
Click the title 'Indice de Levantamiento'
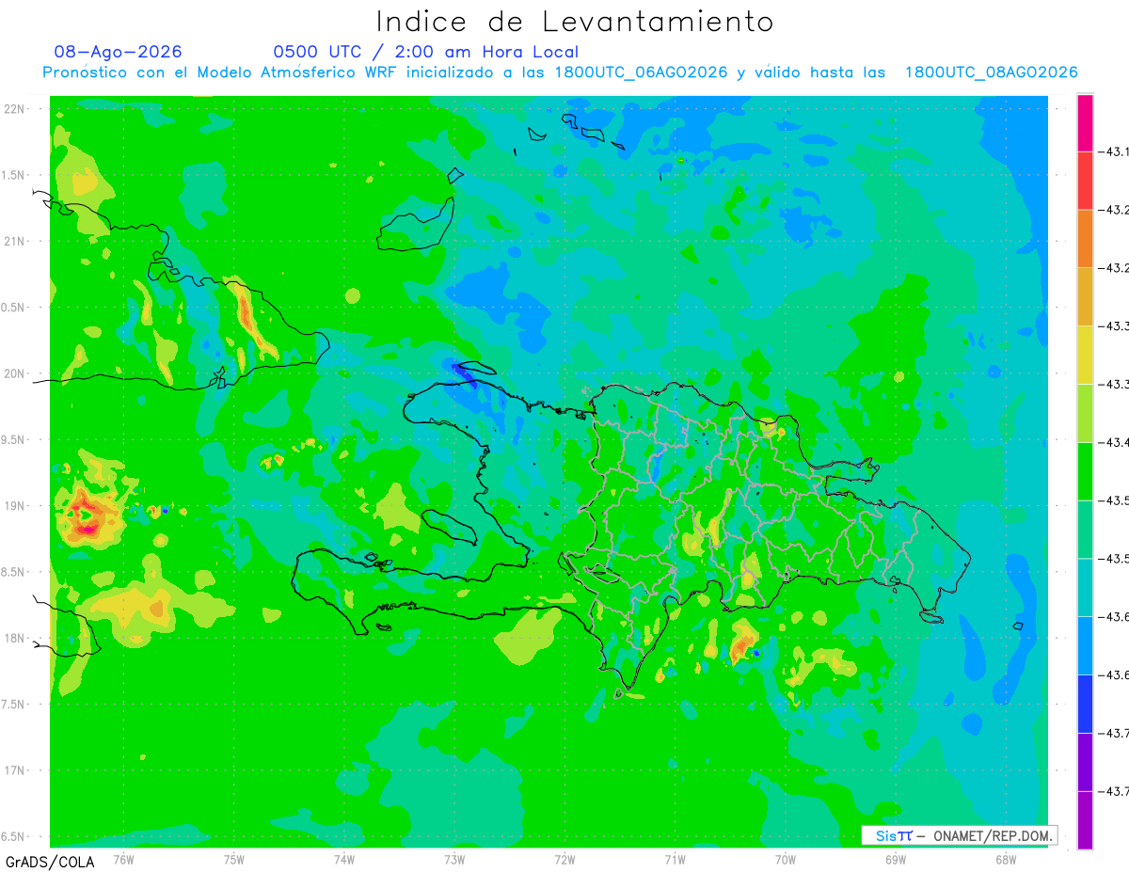[575, 22]
